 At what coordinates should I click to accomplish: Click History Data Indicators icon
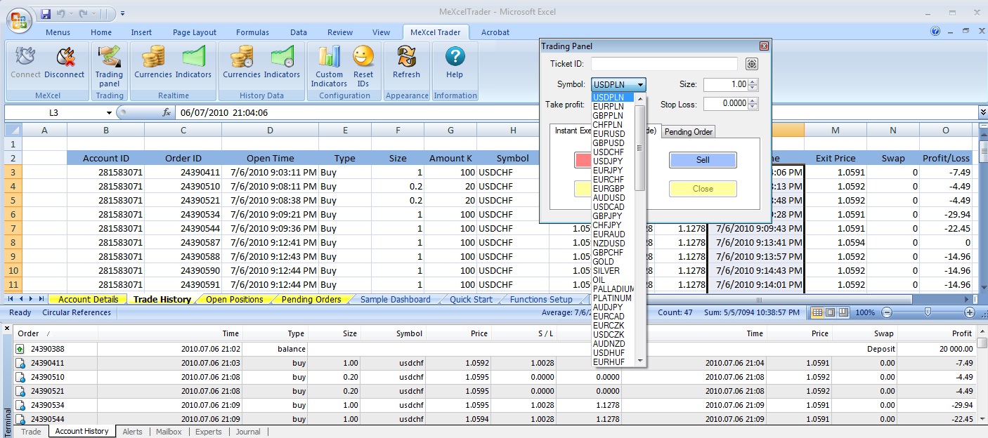(x=282, y=56)
